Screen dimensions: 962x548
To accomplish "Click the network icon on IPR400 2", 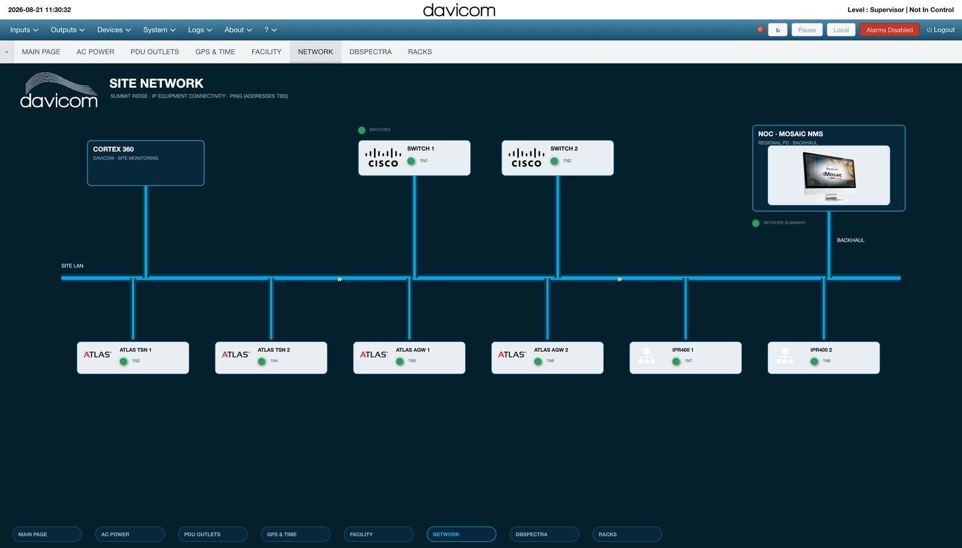I will click(785, 356).
